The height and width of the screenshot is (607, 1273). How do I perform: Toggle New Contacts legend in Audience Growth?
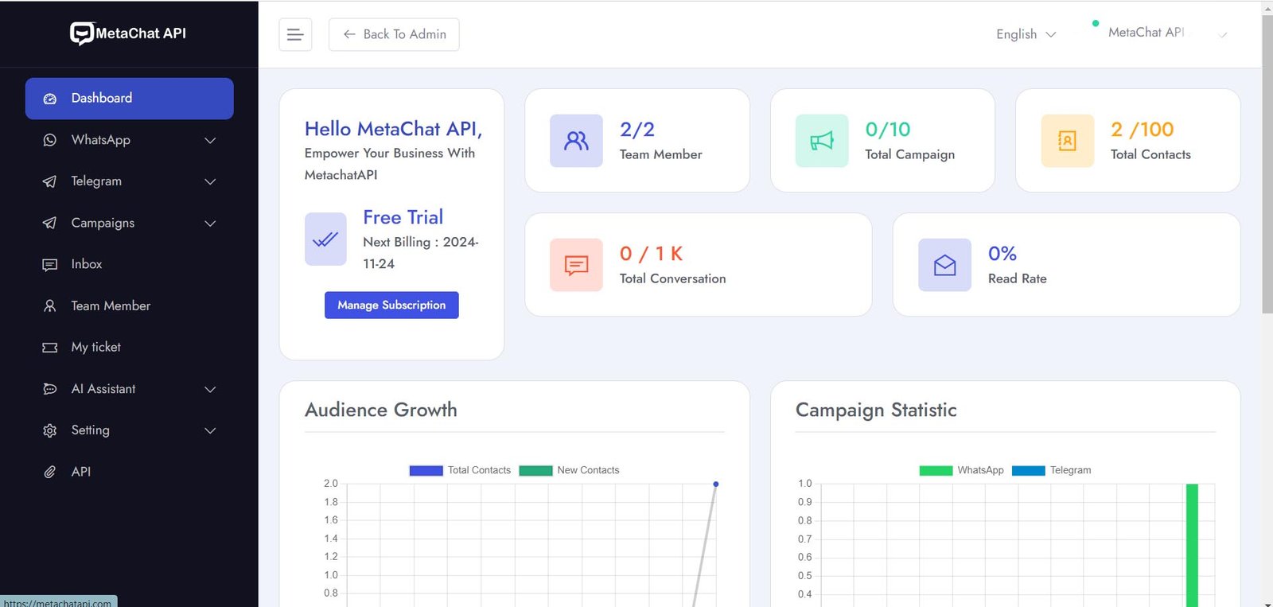tap(569, 470)
